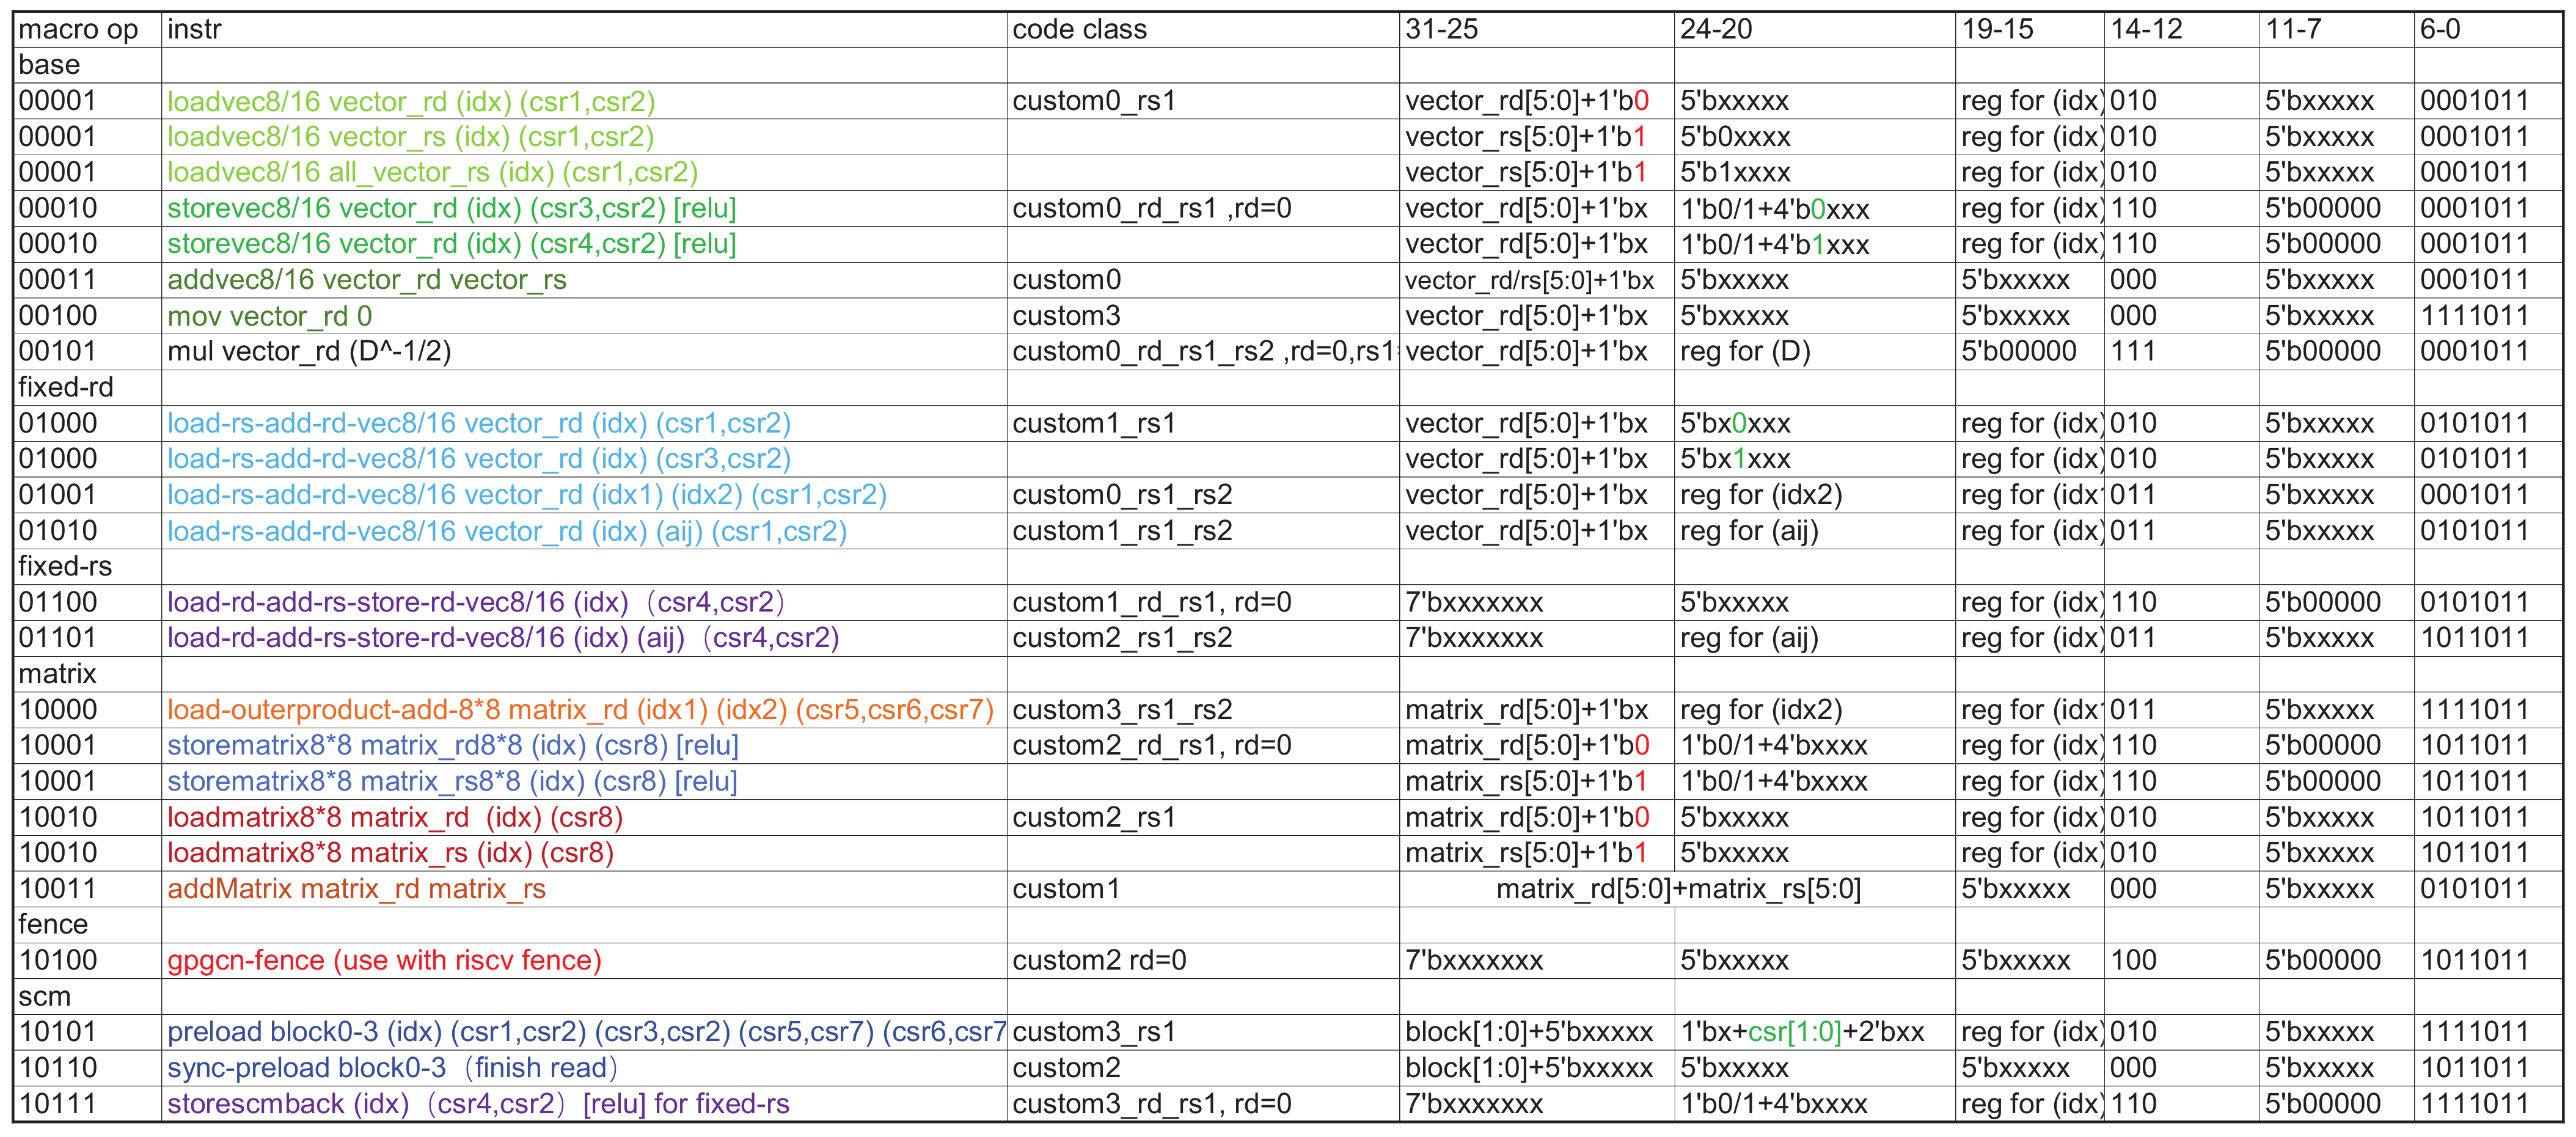The width and height of the screenshot is (2576, 1137).
Task: Select the "code class" header cell
Action: 1079,30
